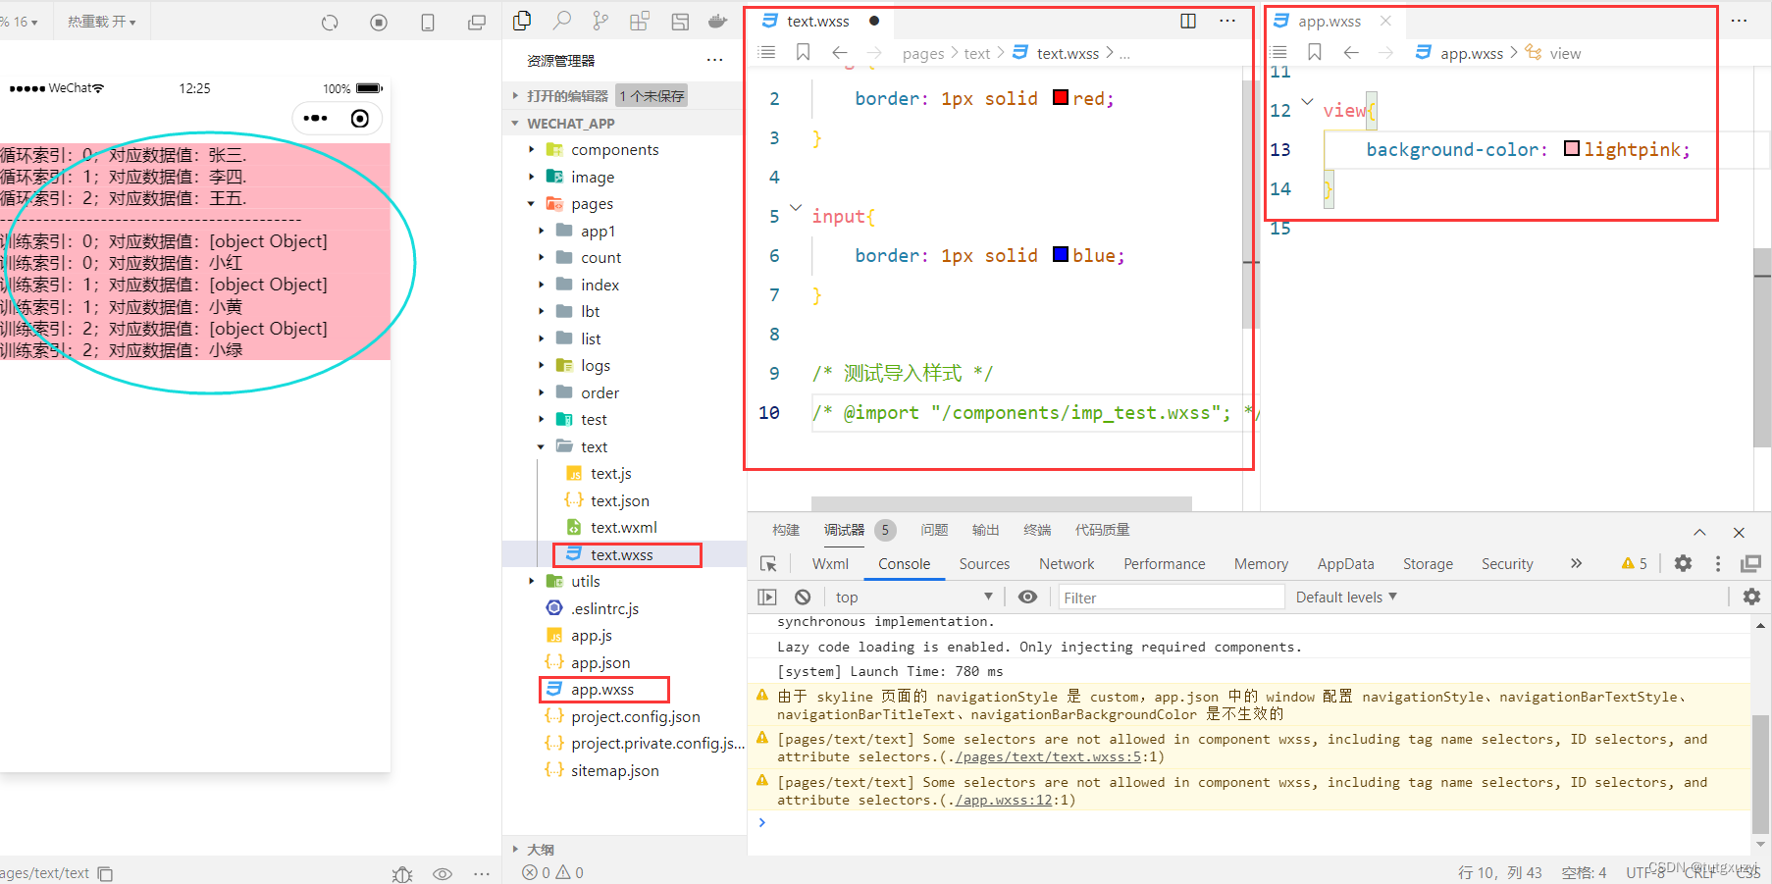1772x884 pixels.
Task: Go back with left arrow in text.wxss editor
Action: click(840, 52)
